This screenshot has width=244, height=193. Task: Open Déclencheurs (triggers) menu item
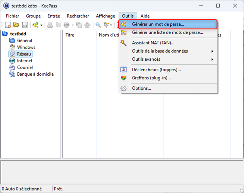156,70
